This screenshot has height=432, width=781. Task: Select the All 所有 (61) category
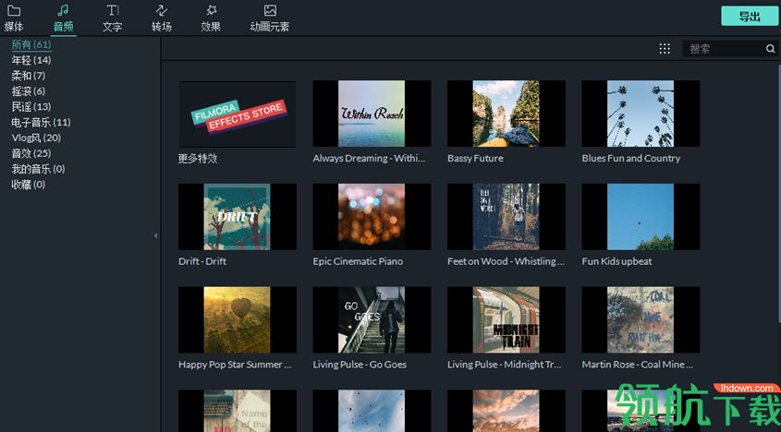[31, 45]
